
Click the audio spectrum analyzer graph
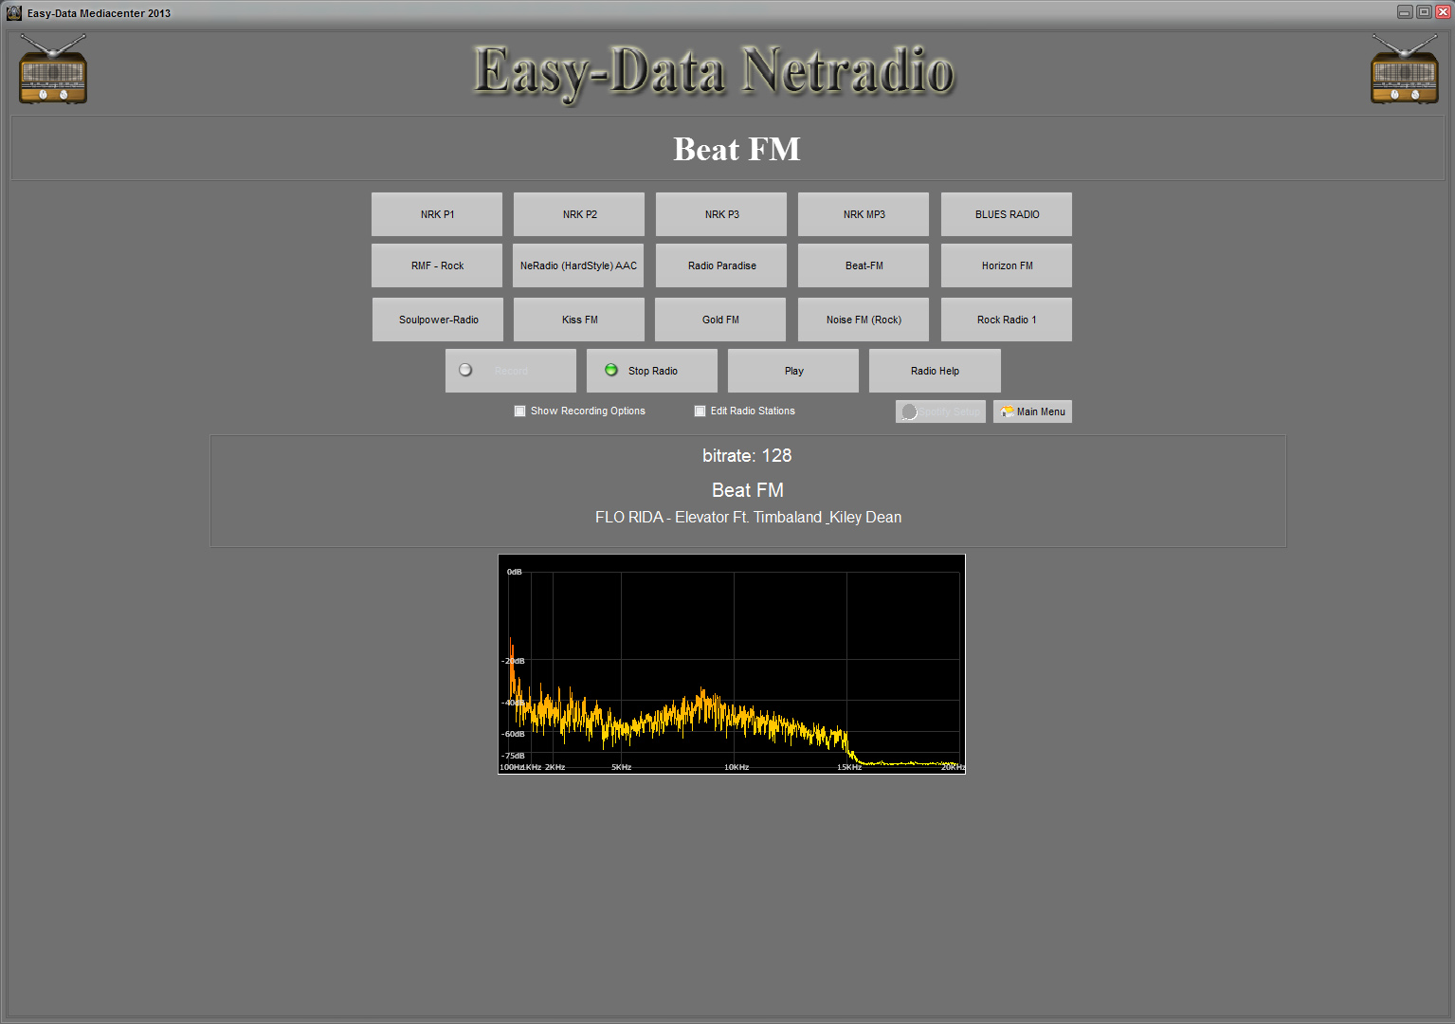point(732,665)
